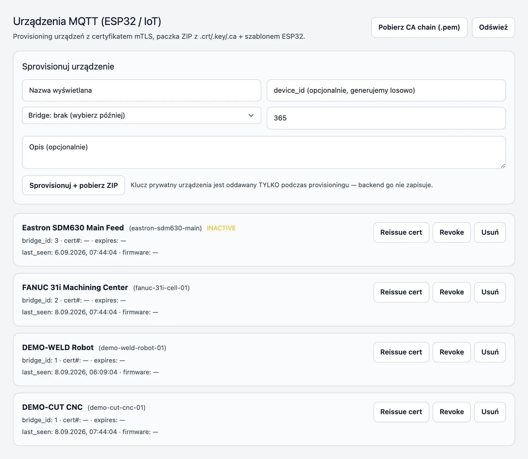Image resolution: width=528 pixels, height=459 pixels.
Task: Revoke the FANUC 31i Machining Center cert
Action: pos(452,292)
